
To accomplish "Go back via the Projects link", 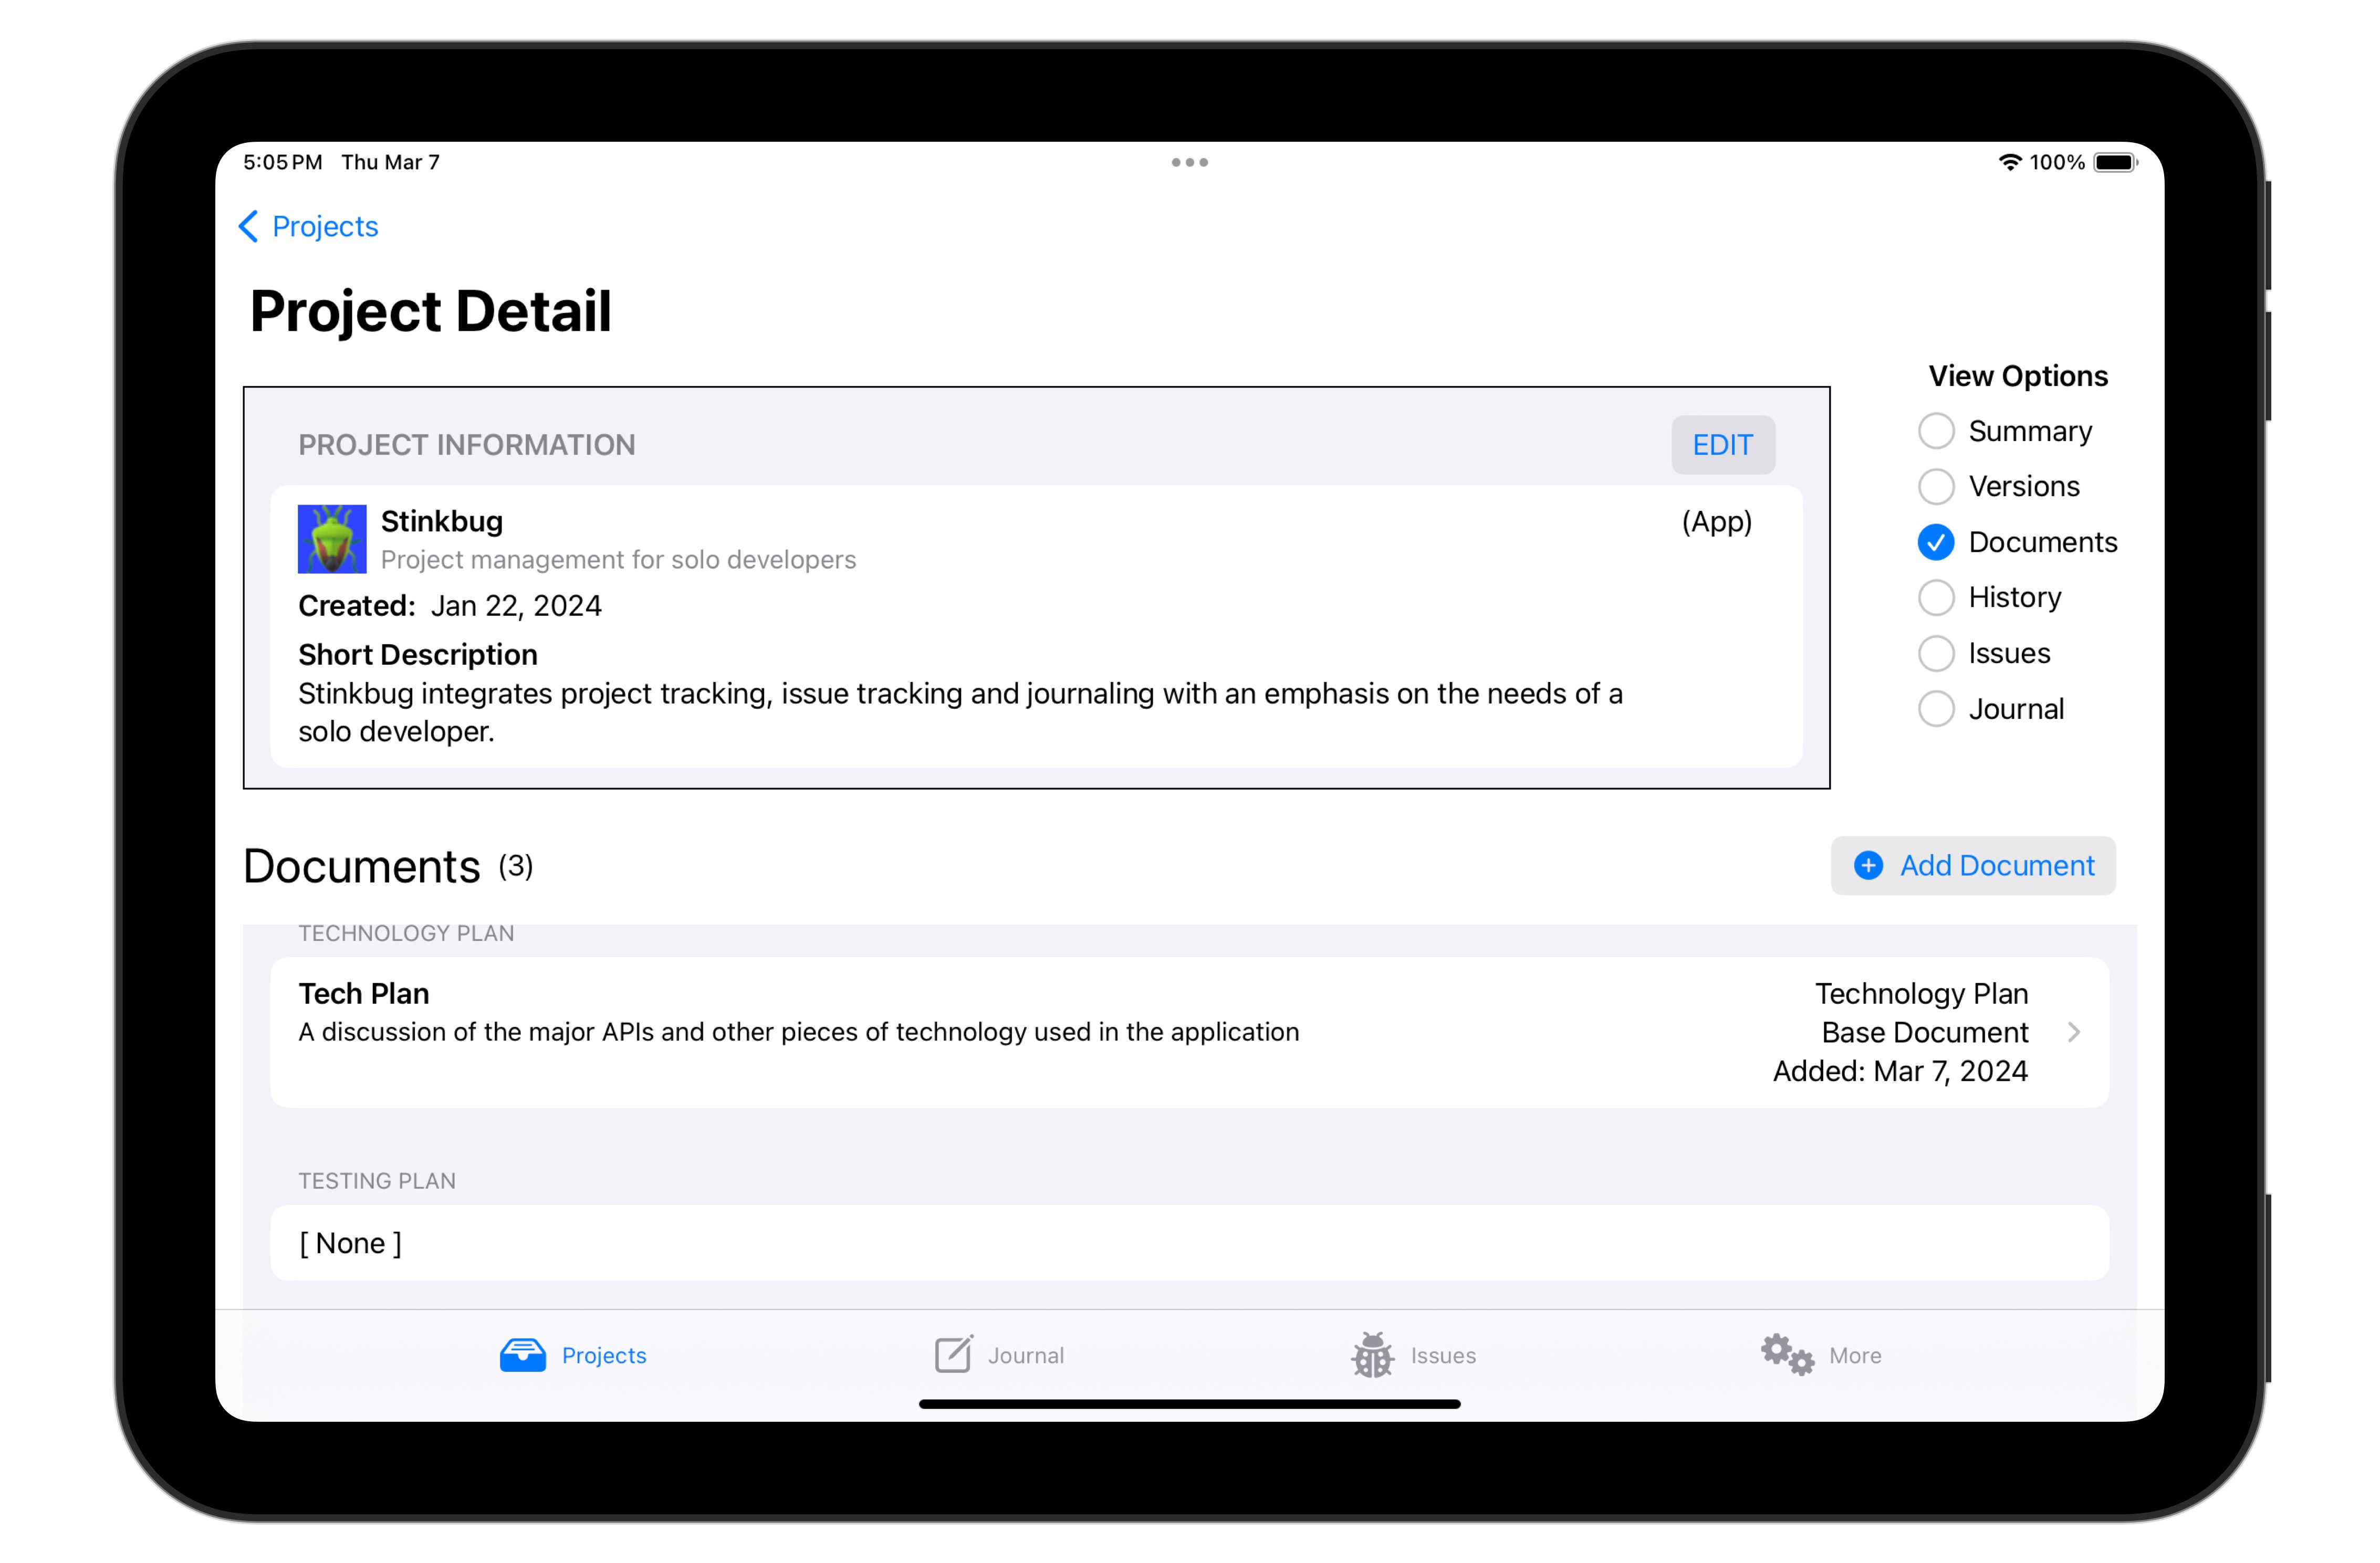I will (x=325, y=227).
